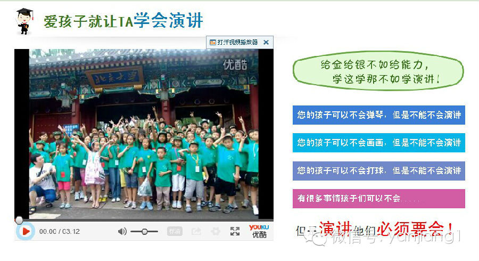The height and width of the screenshot is (261, 479).
Task: Toggle fullscreen video mode
Action: tap(235, 231)
